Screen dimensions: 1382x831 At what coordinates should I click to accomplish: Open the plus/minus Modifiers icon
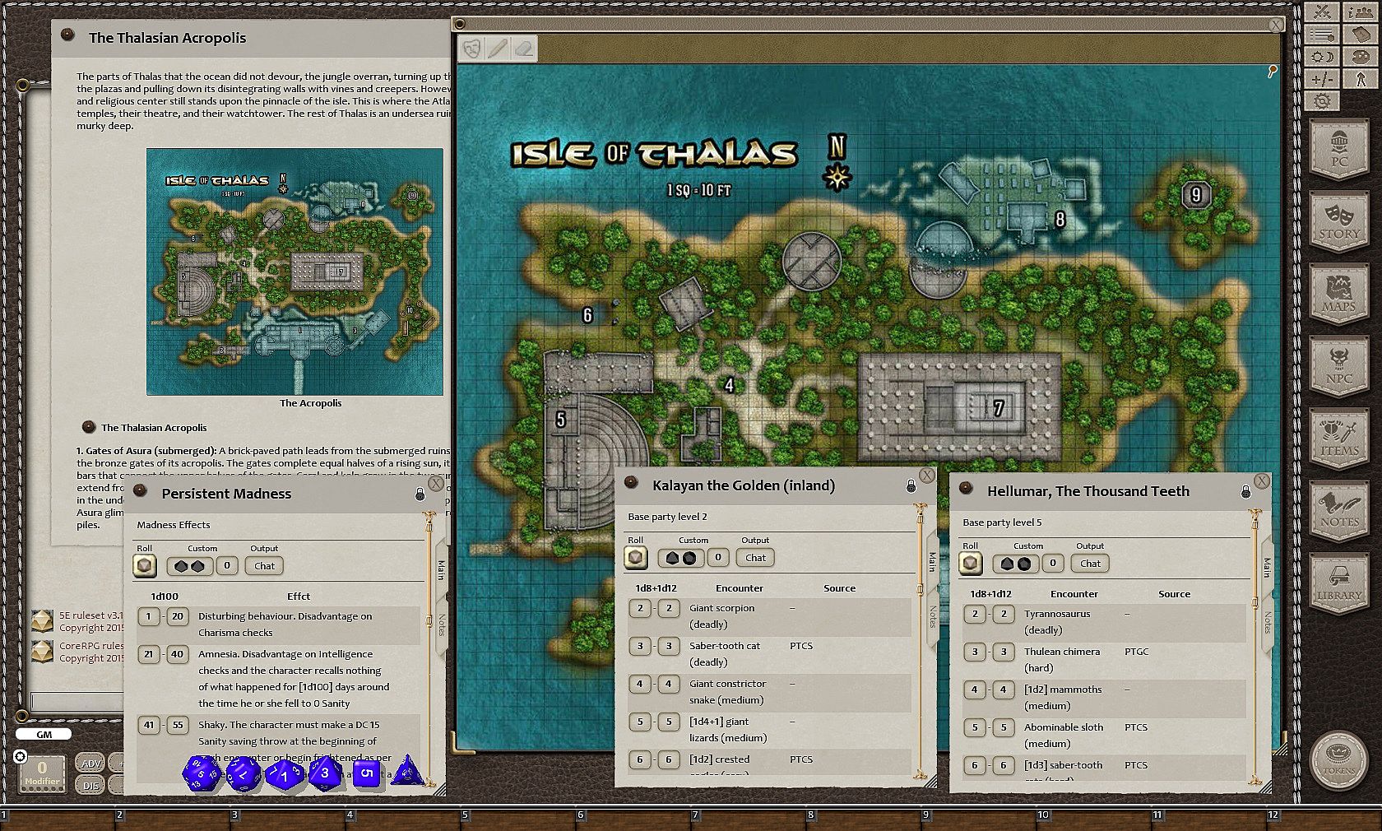point(1322,79)
